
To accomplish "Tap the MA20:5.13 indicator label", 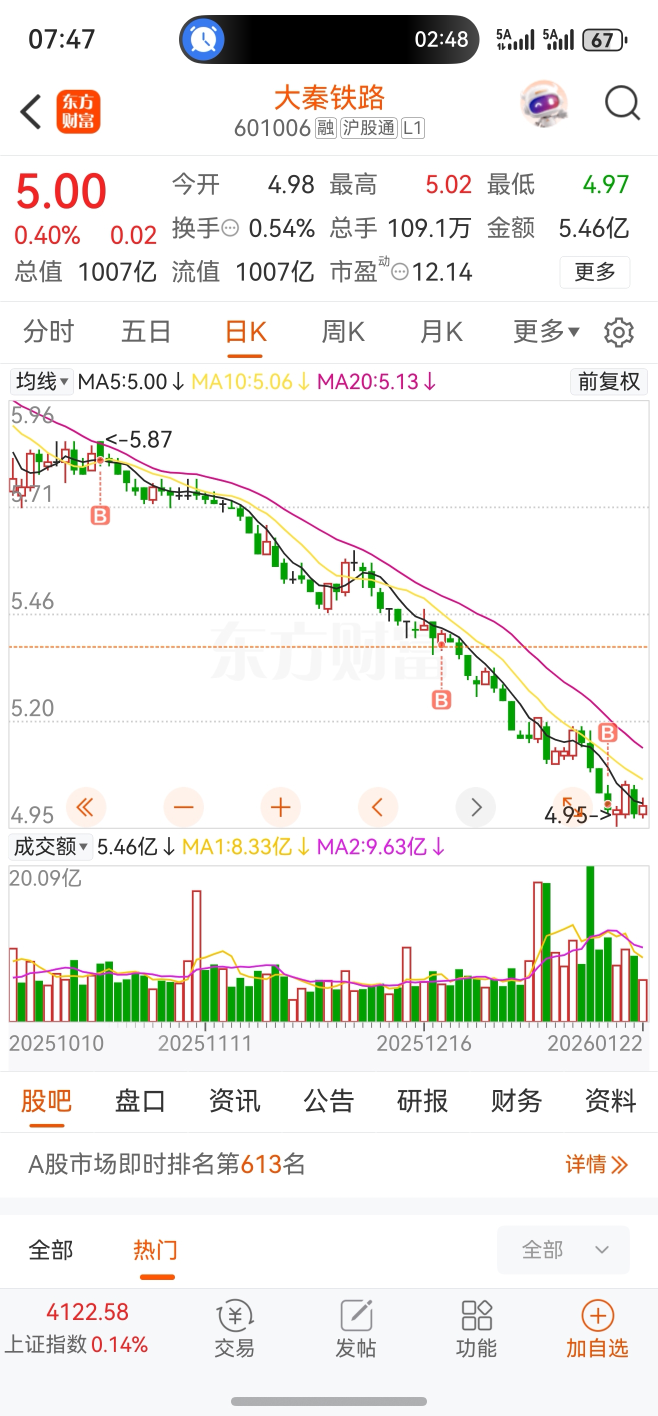I will 377,381.
